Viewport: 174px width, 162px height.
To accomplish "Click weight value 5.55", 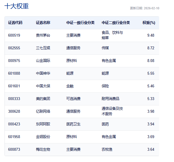I will pos(151,74).
